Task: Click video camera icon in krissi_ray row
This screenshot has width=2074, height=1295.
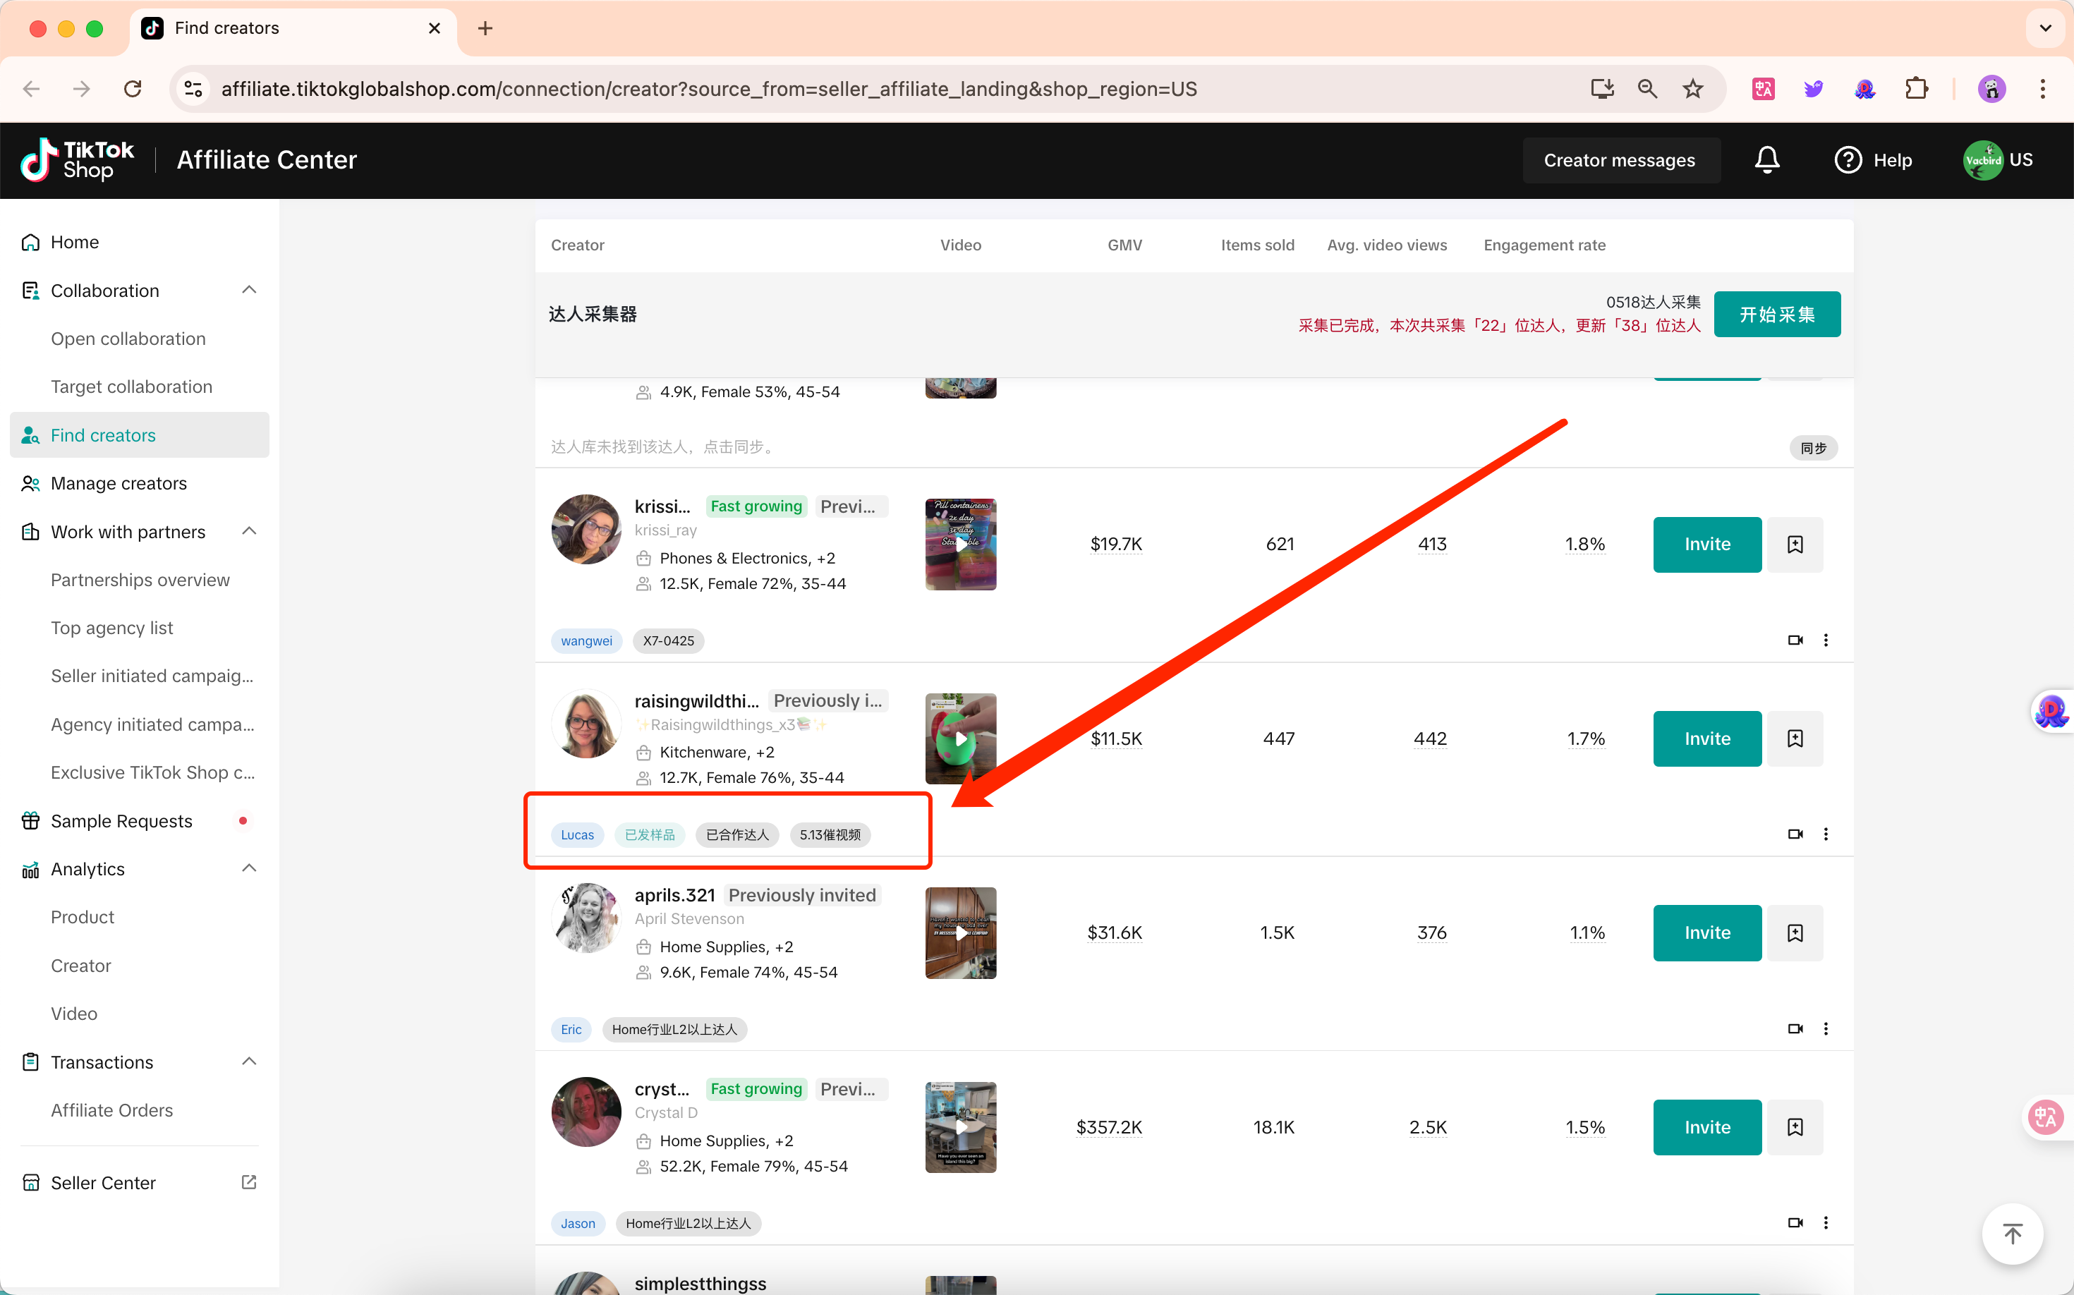Action: [1795, 640]
